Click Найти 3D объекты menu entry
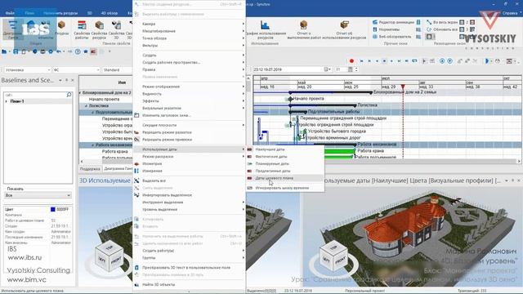 tap(159, 285)
